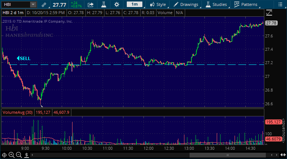Open the Studies menu
This screenshot has height=159, width=287.
click(x=216, y=4)
